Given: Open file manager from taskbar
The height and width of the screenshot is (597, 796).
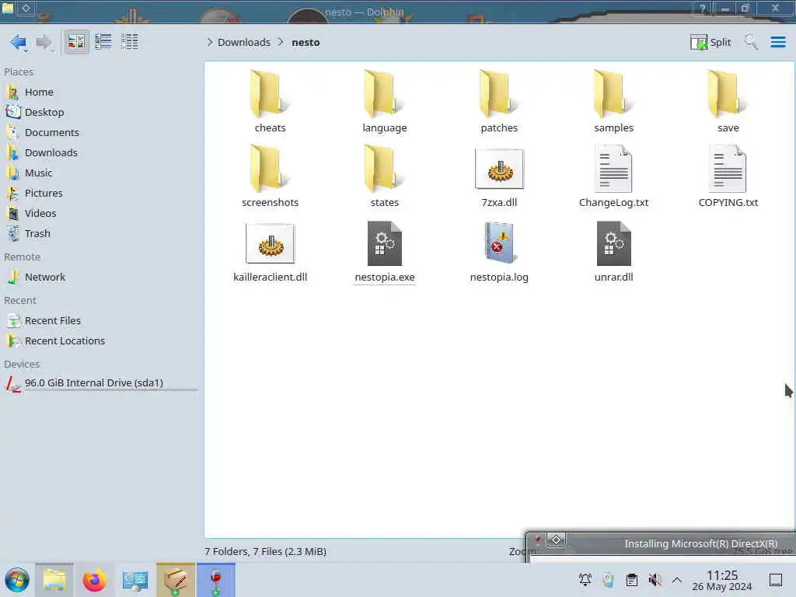Looking at the screenshot, I should click(x=54, y=580).
